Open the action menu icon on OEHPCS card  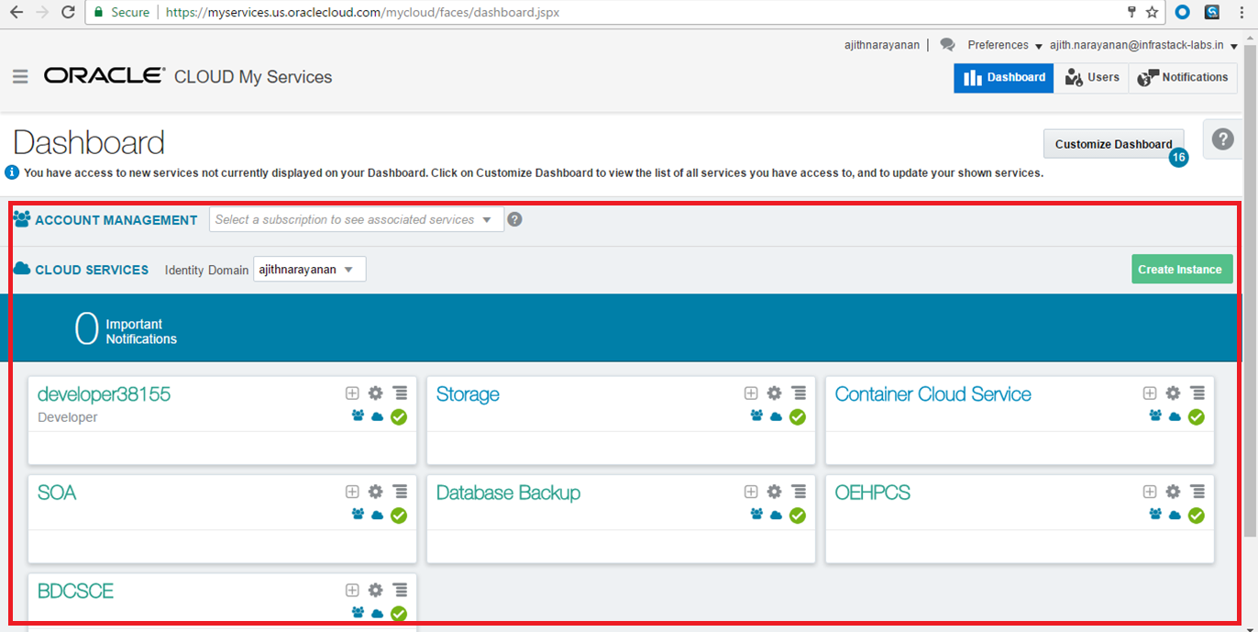[x=1197, y=492]
